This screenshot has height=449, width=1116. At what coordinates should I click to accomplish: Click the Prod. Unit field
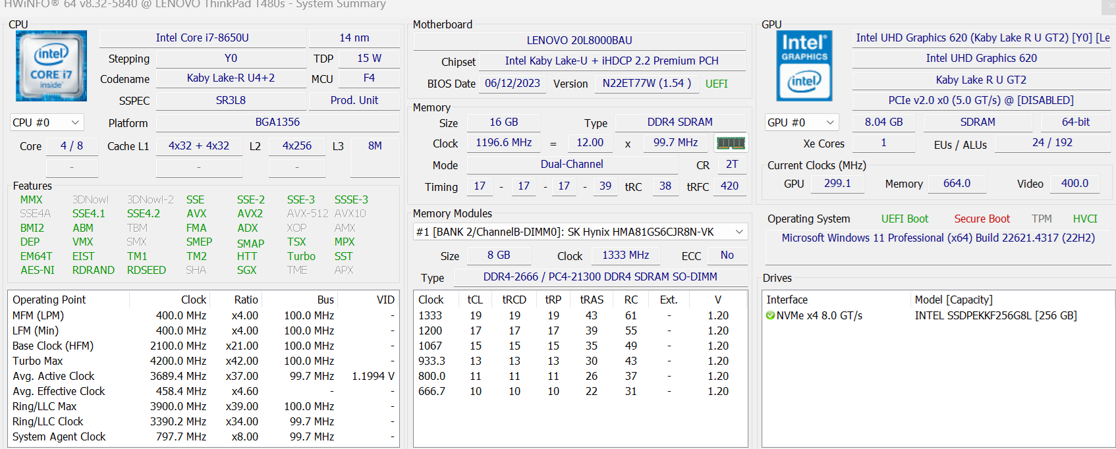pyautogui.click(x=354, y=101)
